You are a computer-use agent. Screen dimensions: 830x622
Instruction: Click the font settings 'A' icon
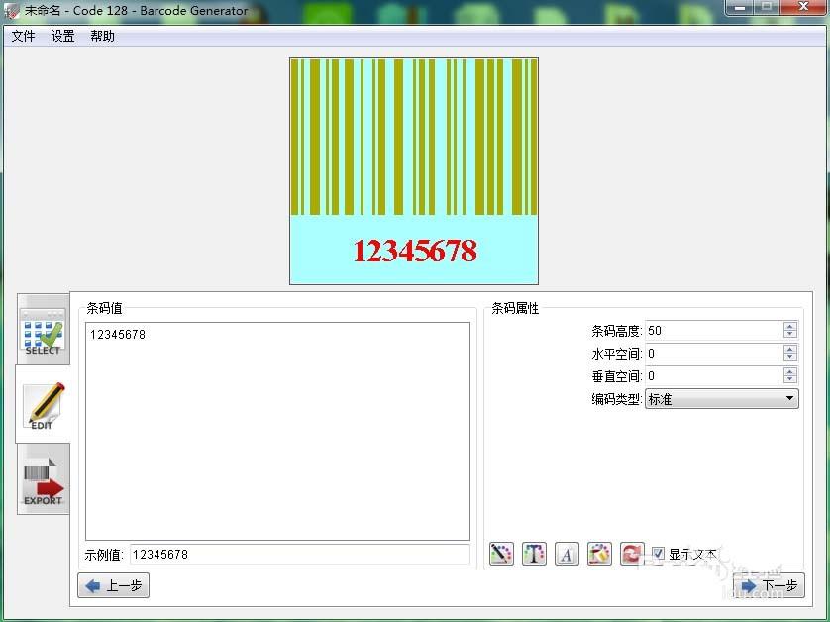point(567,554)
